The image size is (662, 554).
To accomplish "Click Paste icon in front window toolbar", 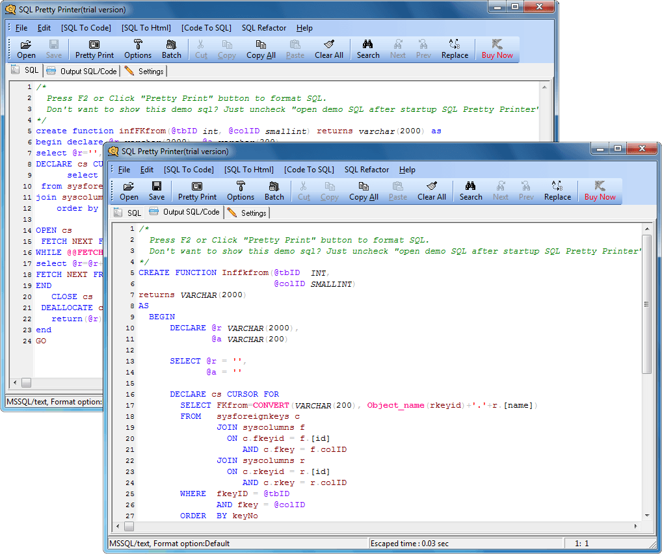I will coord(398,191).
